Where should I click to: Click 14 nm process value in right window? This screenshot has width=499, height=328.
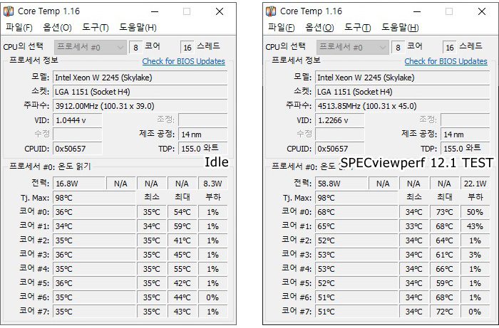click(x=465, y=134)
